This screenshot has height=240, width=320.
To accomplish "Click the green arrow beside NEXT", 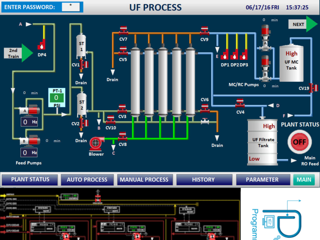I will [x=312, y=24].
